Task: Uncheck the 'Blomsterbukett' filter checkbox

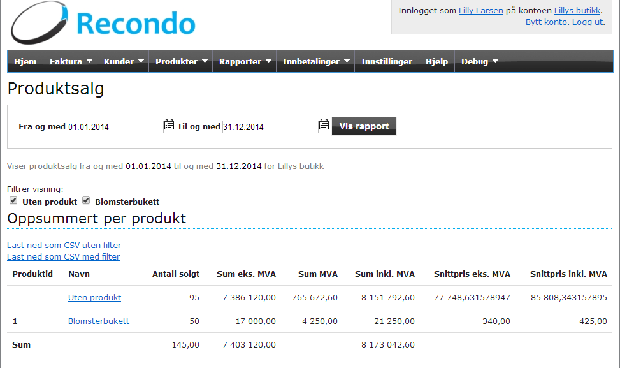Action: tap(86, 201)
